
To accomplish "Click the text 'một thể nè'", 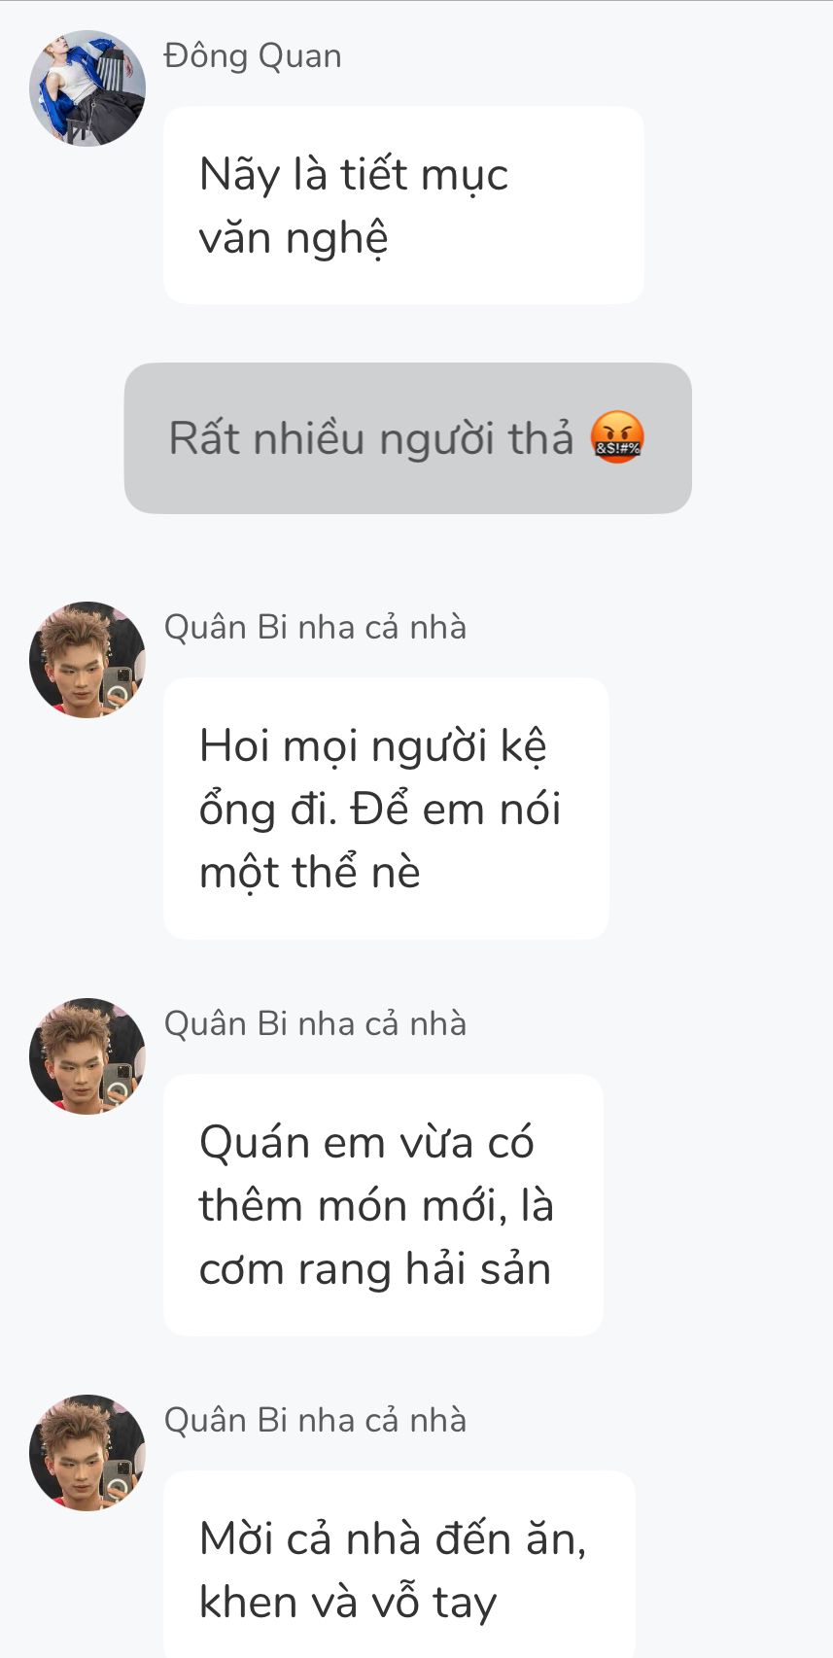I will (x=309, y=873).
